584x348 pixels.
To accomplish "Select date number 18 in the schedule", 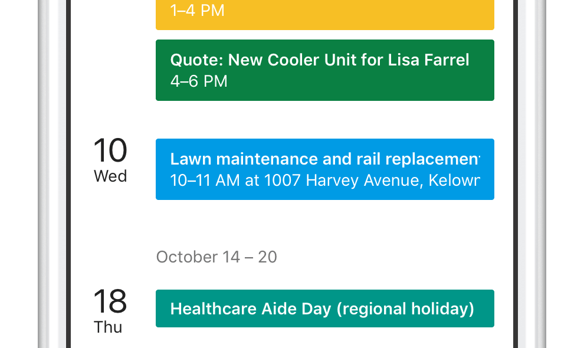I will tap(110, 301).
